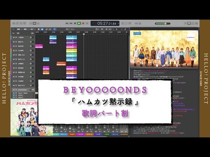The image size is (210, 157).
Task: Click the Inspector info icon
Action: tap(17, 23)
